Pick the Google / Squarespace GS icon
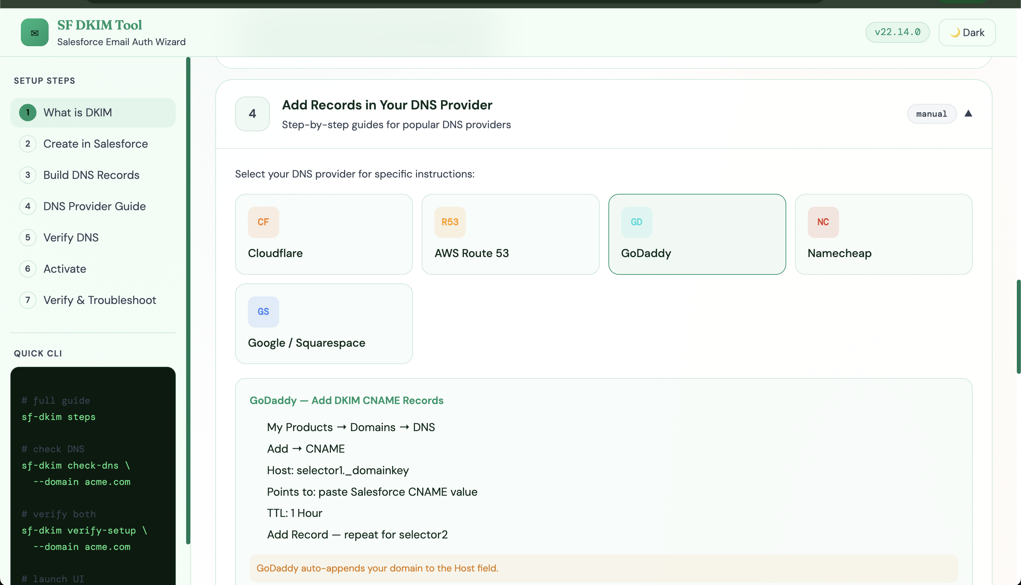 pos(263,311)
